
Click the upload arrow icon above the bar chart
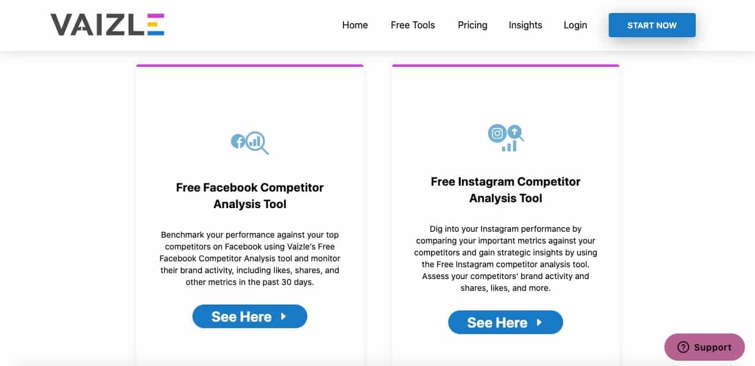click(x=515, y=130)
